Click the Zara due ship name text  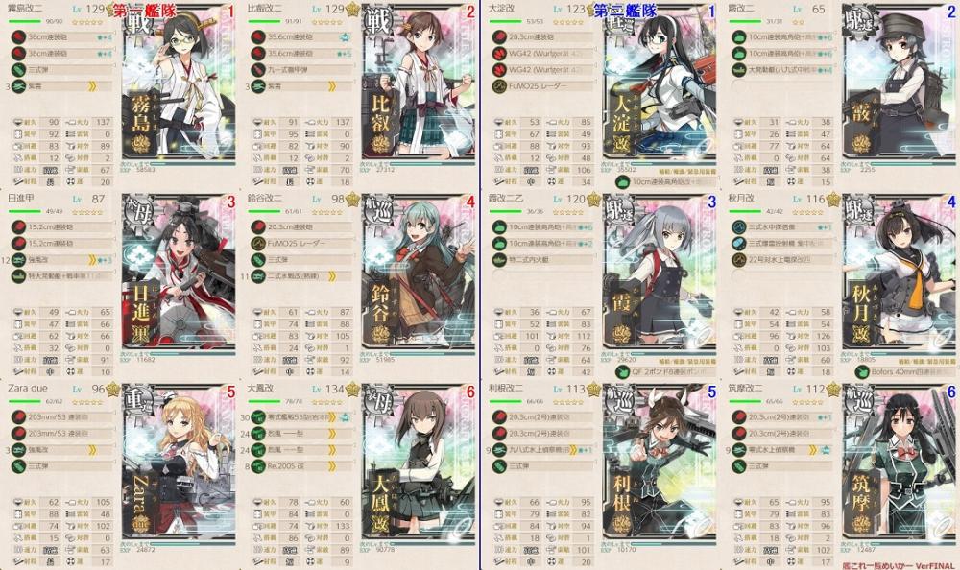(x=28, y=389)
